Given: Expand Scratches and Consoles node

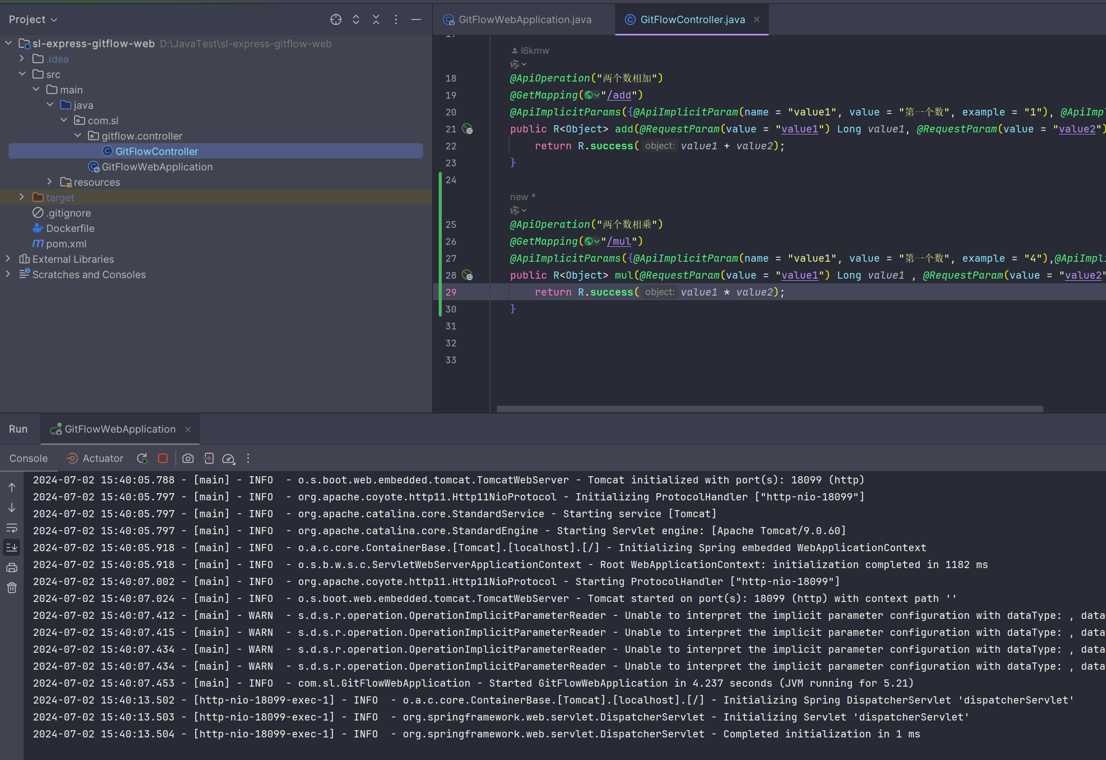Looking at the screenshot, I should 9,274.
